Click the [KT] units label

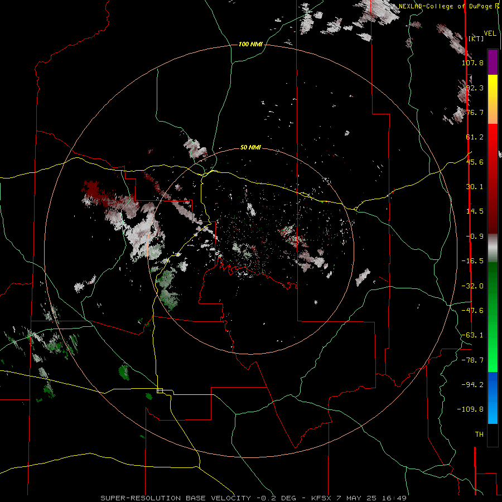(476, 38)
